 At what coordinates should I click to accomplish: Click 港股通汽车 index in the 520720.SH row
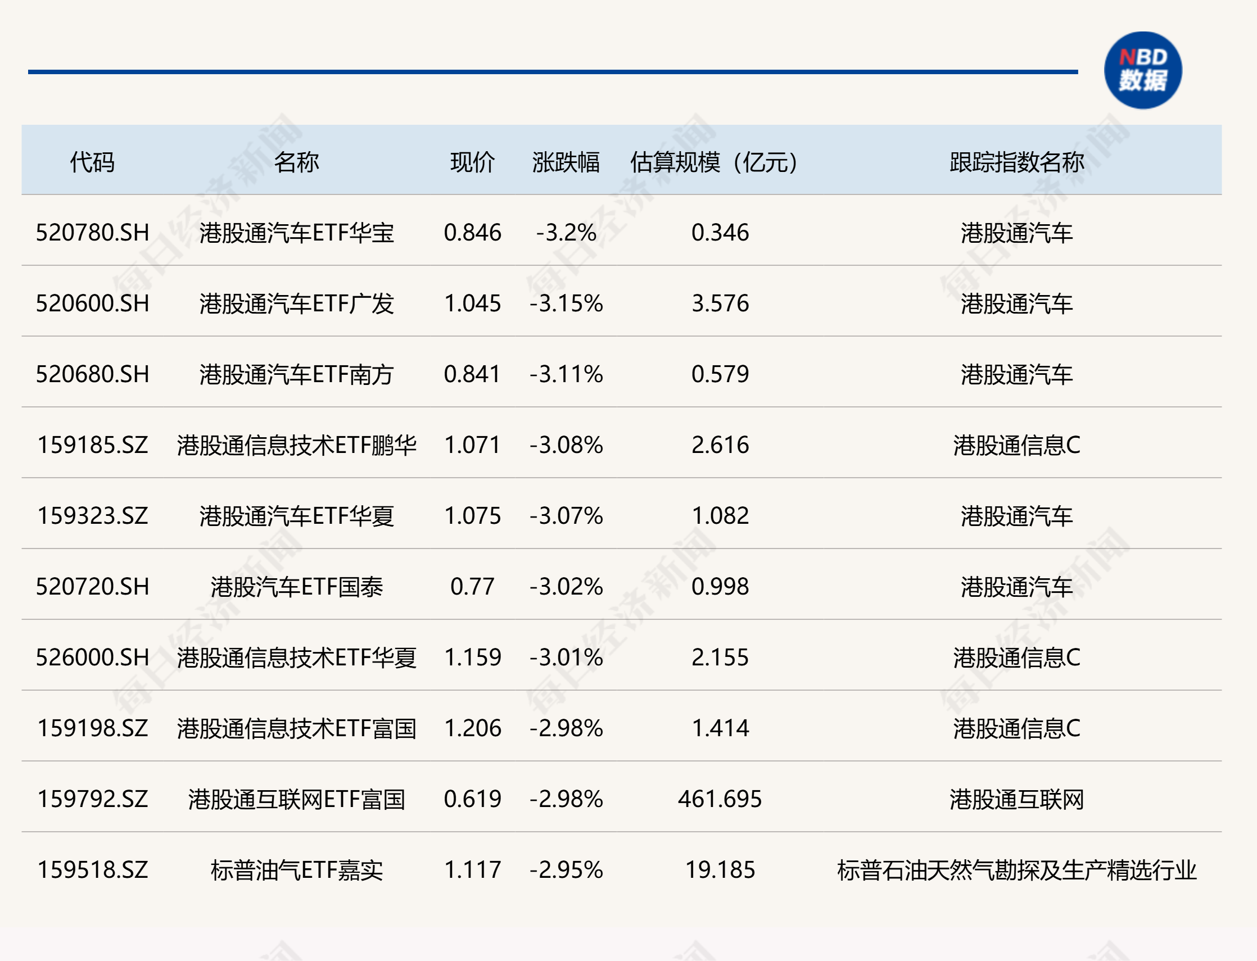click(x=1017, y=587)
